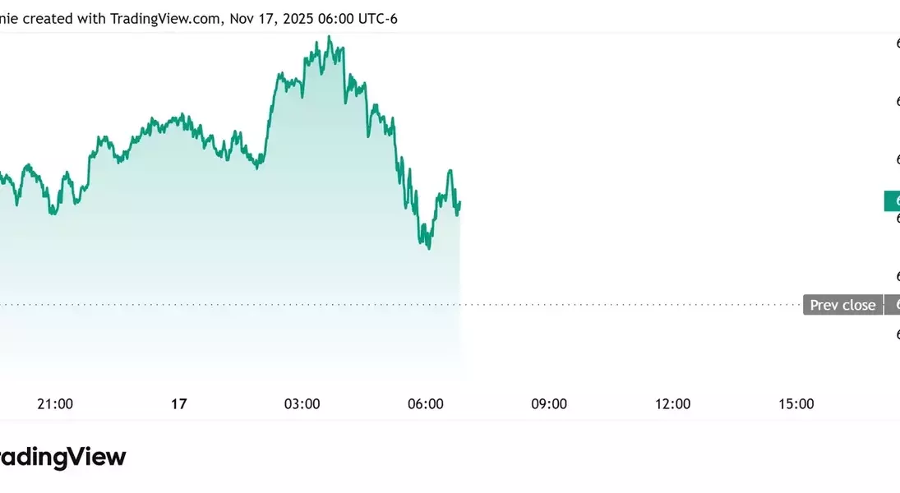Select the latest endpoint of the price line
This screenshot has width=900, height=493.
pyautogui.click(x=460, y=202)
